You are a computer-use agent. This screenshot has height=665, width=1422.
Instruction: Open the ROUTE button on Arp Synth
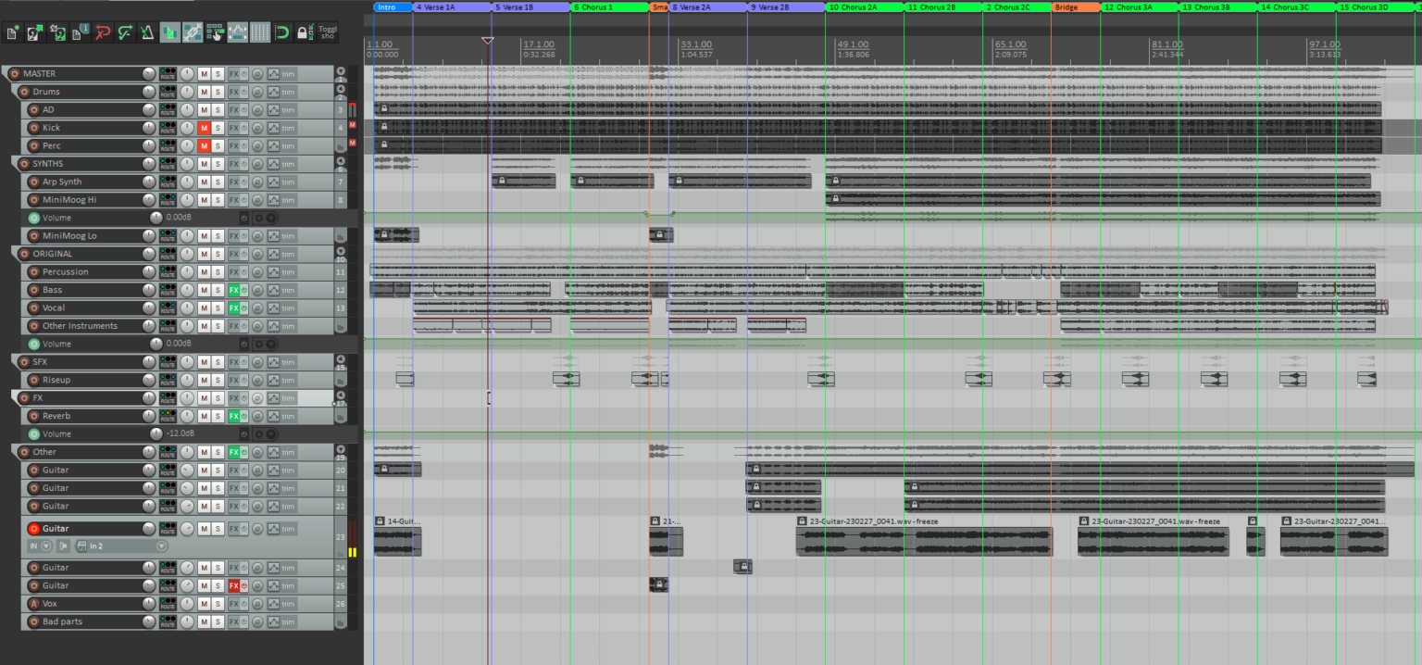(168, 182)
